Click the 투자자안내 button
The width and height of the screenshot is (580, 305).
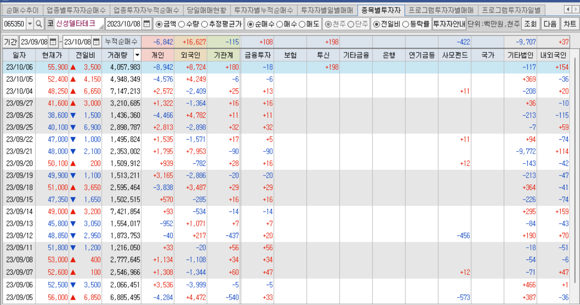[x=450, y=24]
